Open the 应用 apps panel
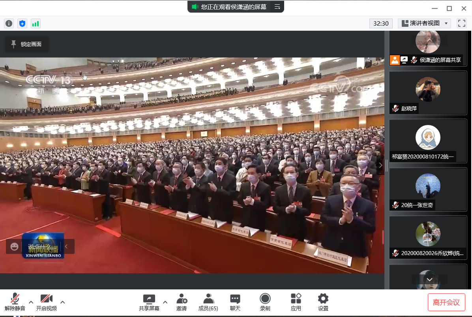 point(296,302)
